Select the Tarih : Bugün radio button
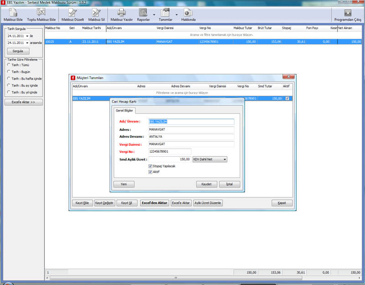The image size is (365, 285). [10, 71]
